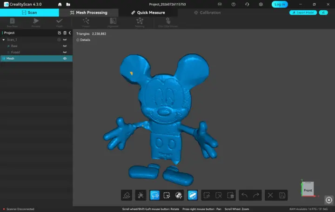Collapse the Scan_1 tree node

point(4,40)
